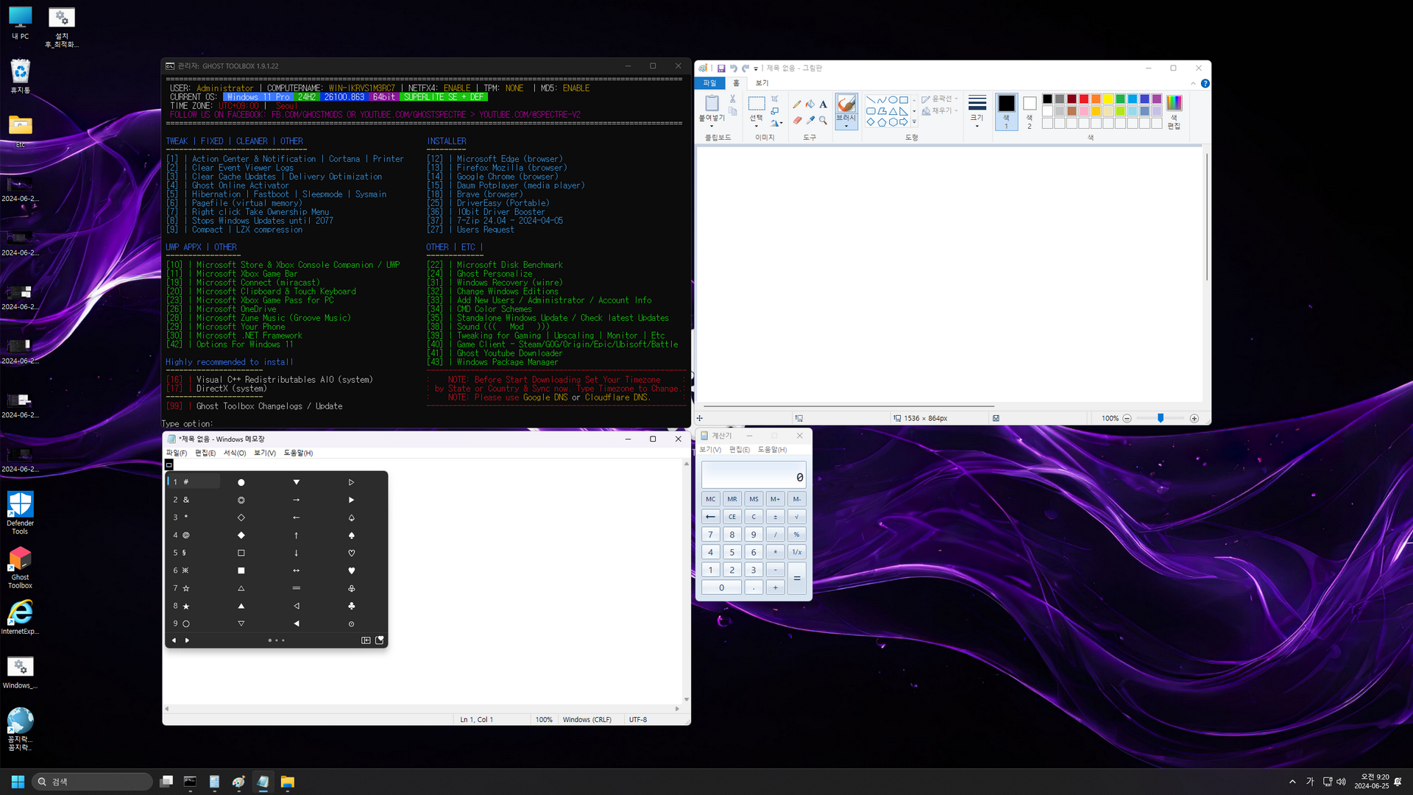Select the Color picker eyedropper tool
Viewport: 1413px width, 795px height.
pos(810,120)
